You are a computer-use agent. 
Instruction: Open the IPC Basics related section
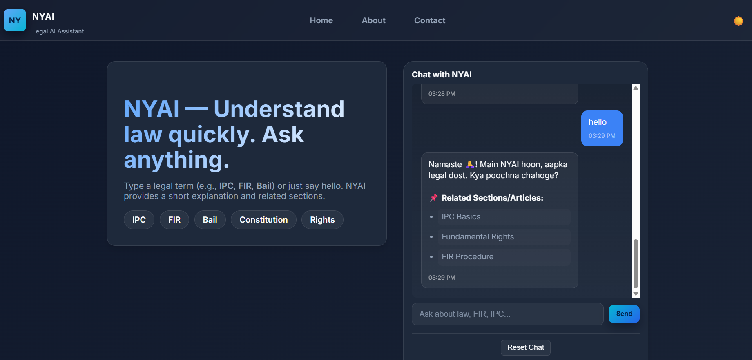[504, 217]
